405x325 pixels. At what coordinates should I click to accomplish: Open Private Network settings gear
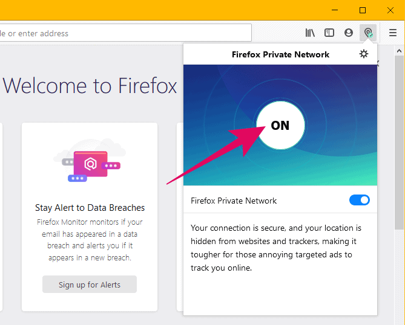pos(364,54)
